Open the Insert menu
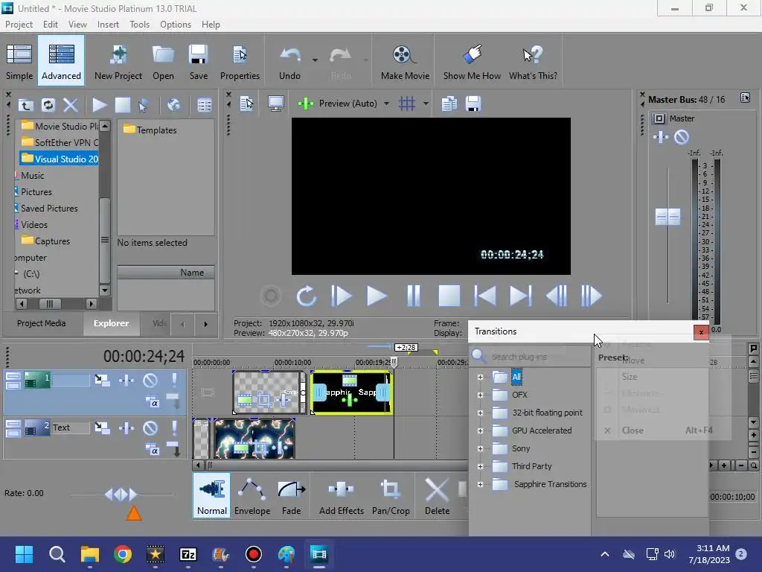762x572 pixels. 108,25
